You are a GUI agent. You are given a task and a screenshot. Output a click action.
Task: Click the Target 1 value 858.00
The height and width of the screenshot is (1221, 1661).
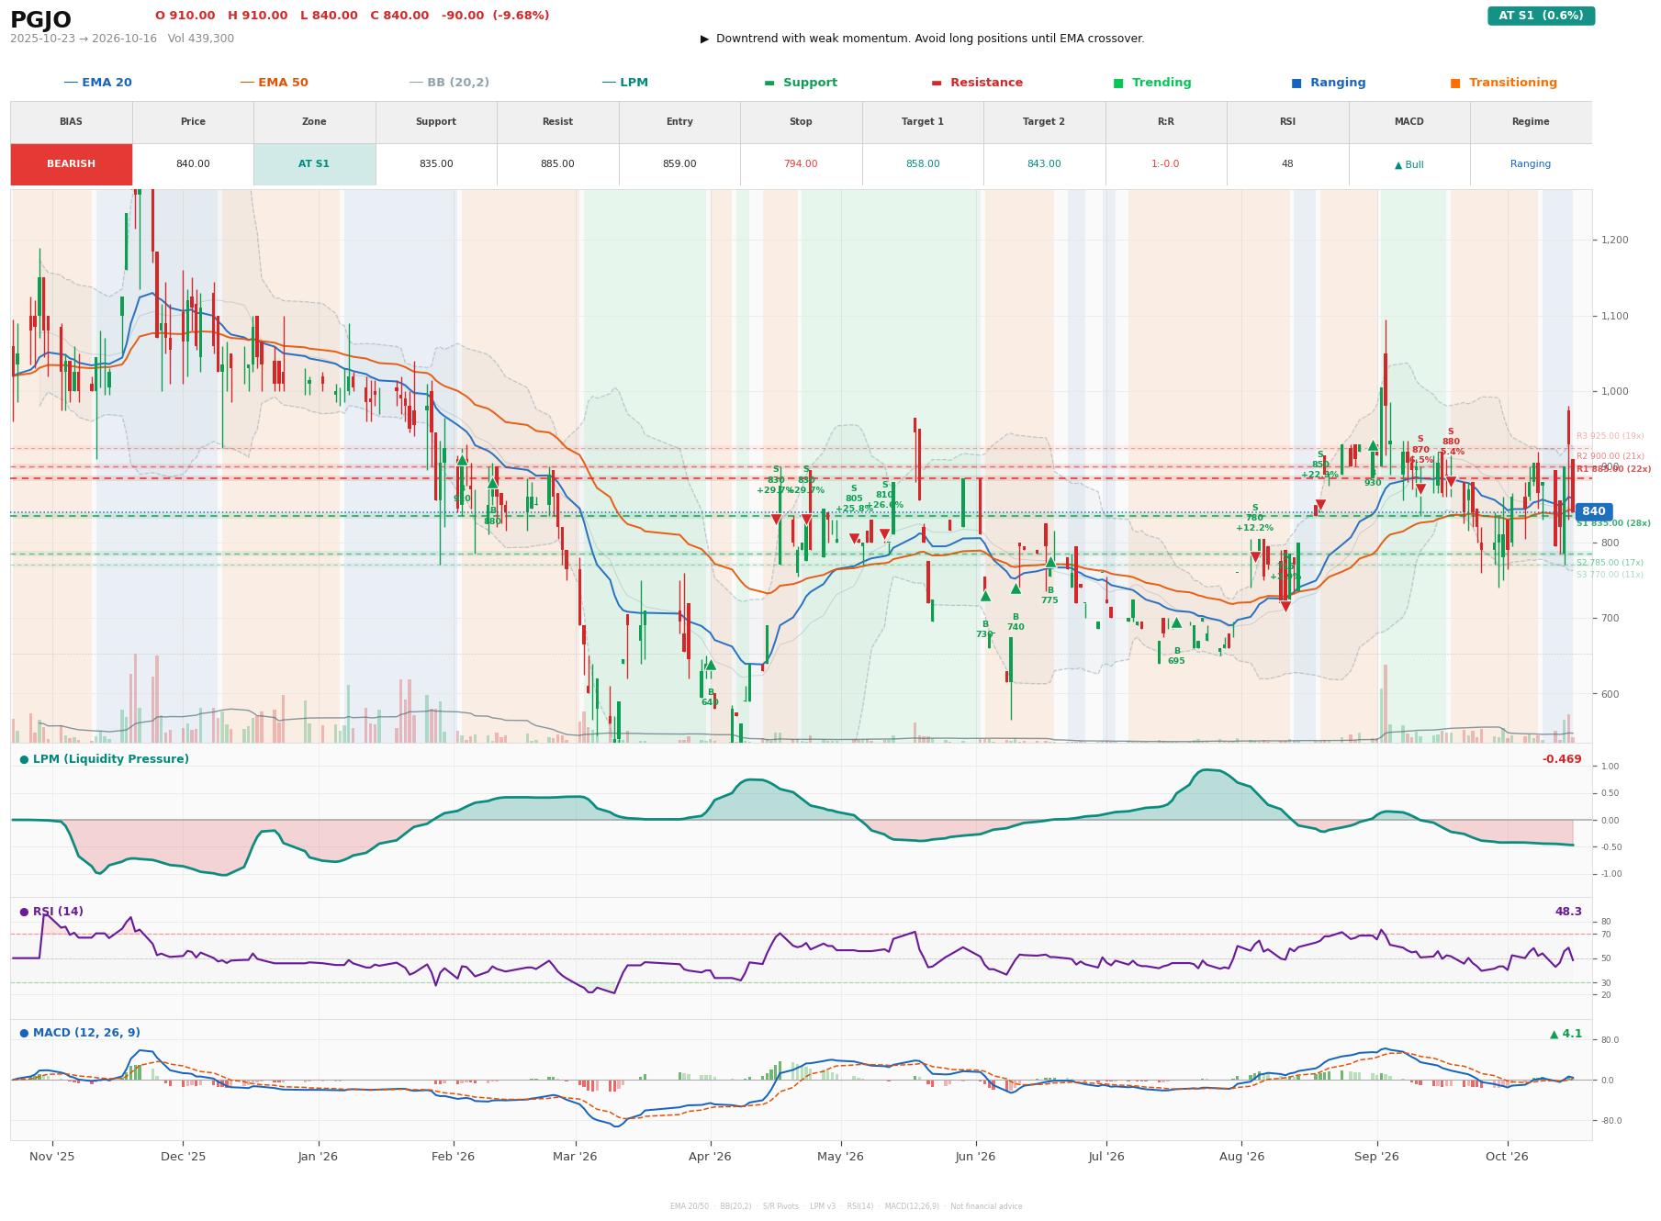pos(923,164)
